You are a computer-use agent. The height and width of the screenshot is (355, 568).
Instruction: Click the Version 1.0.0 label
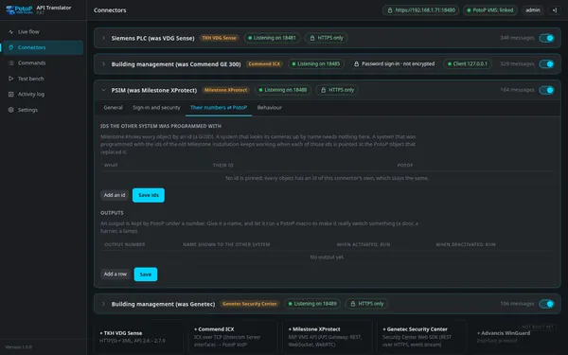(x=19, y=347)
